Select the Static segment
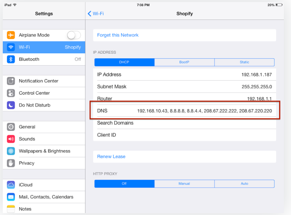 (245, 62)
